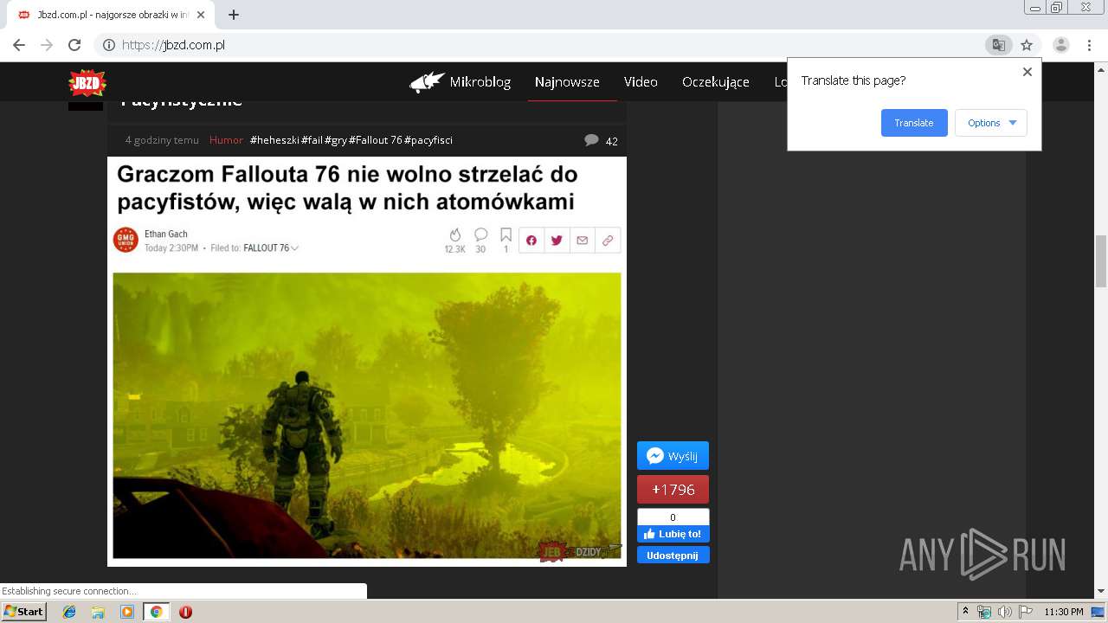Viewport: 1108px width, 623px height.
Task: Open the 42 comments bubble
Action: [601, 140]
